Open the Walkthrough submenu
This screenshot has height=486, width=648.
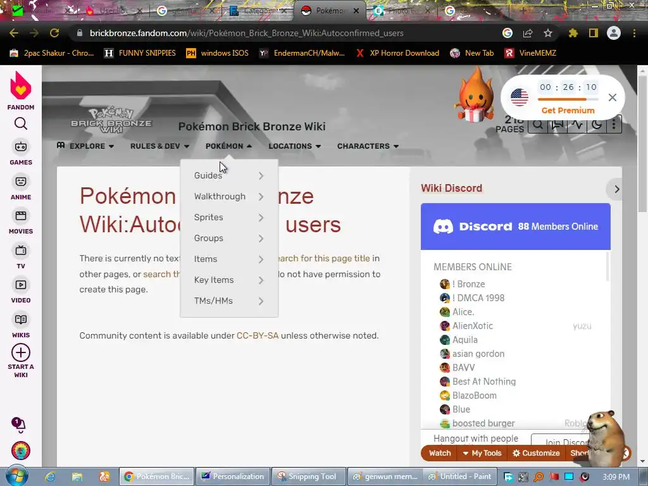[229, 197]
